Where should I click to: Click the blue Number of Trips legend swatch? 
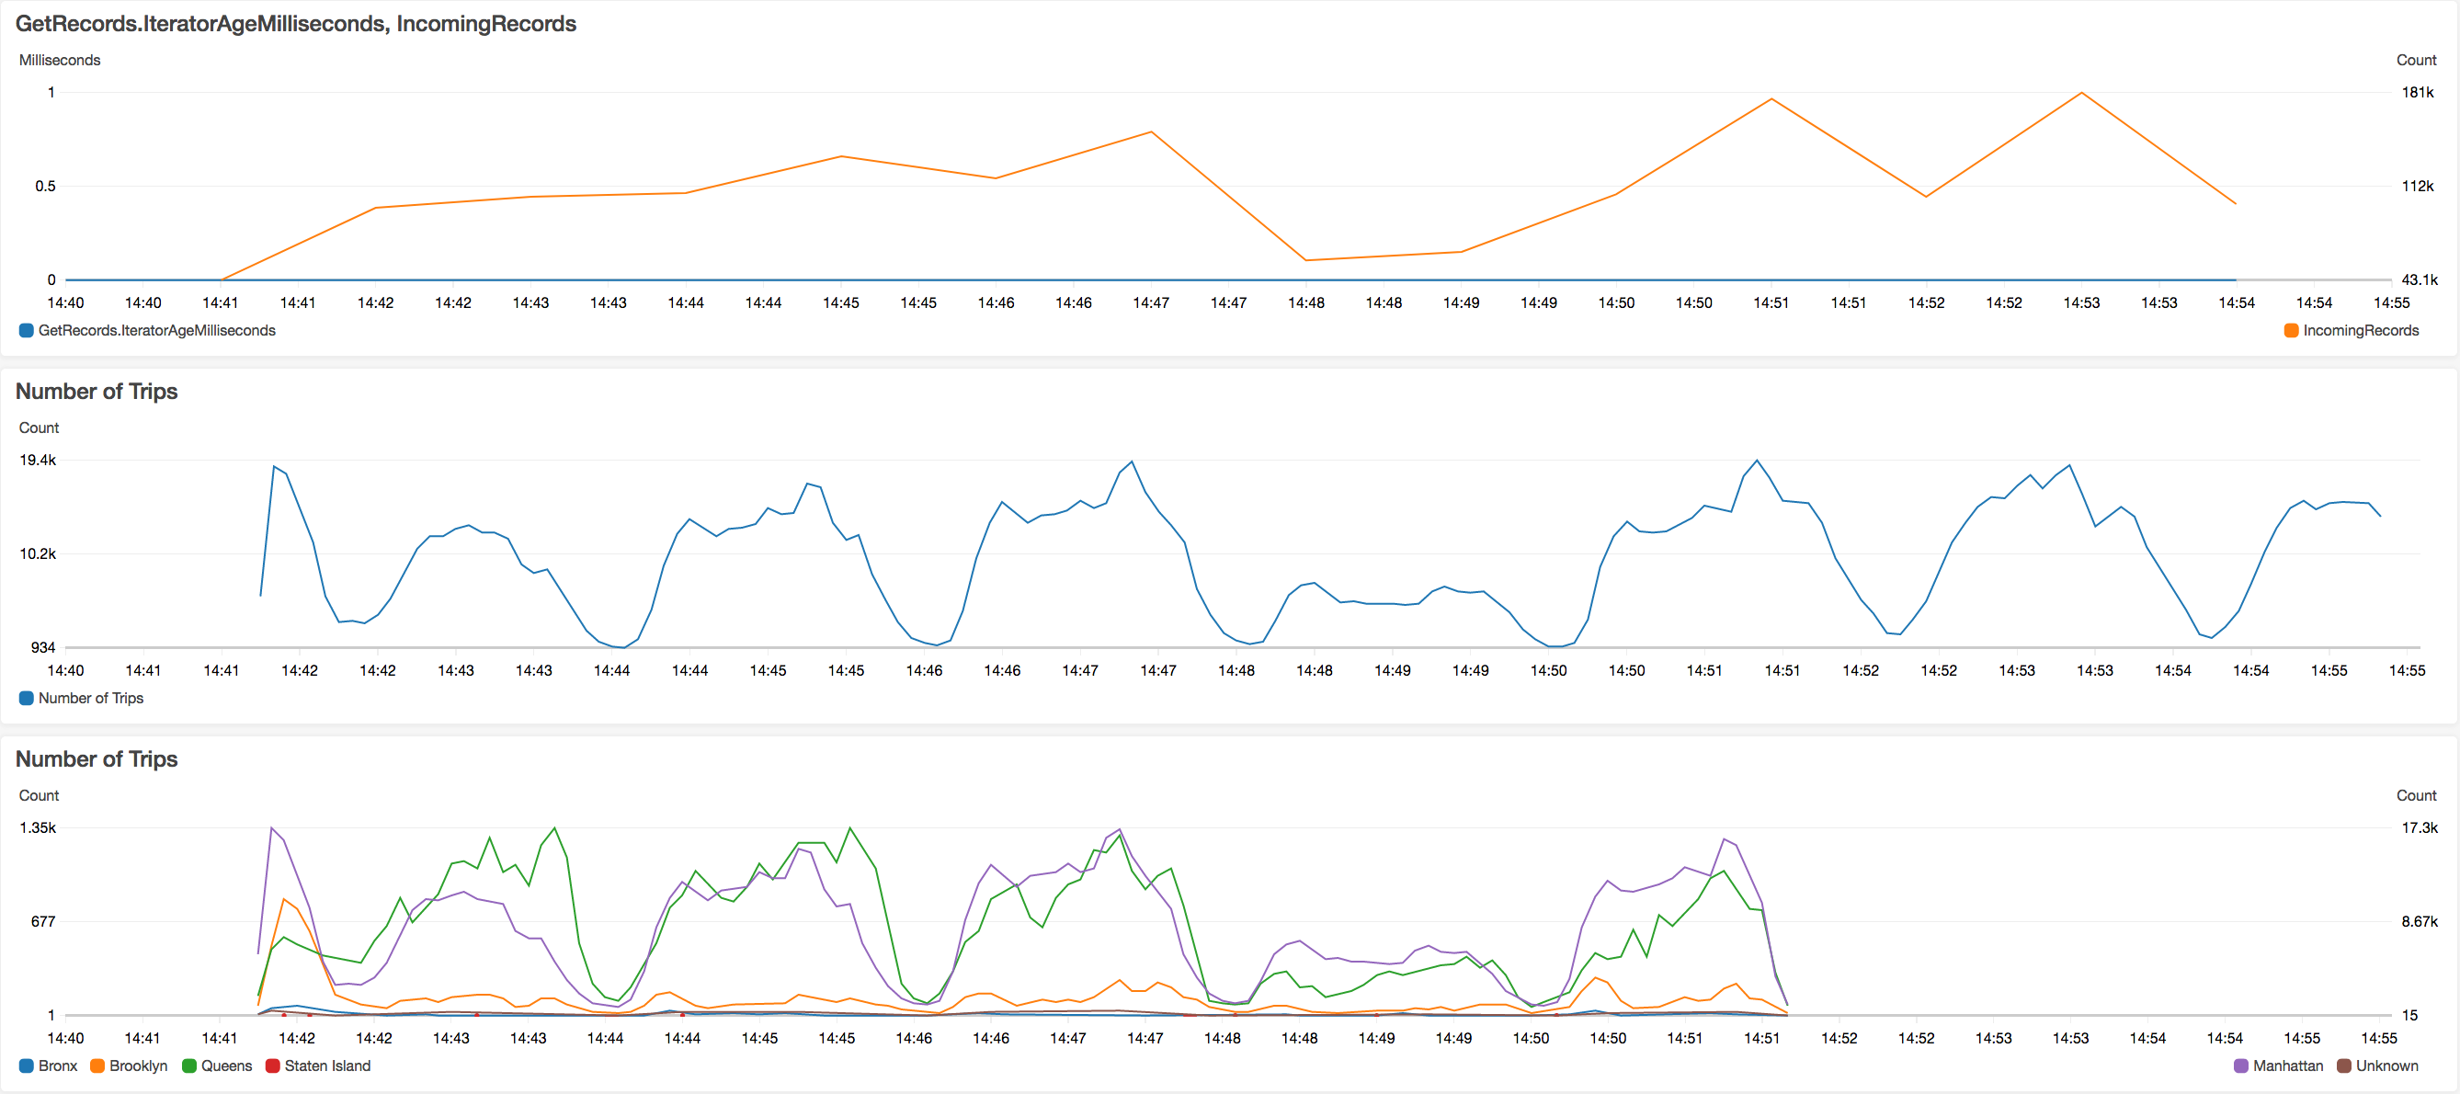(x=27, y=698)
